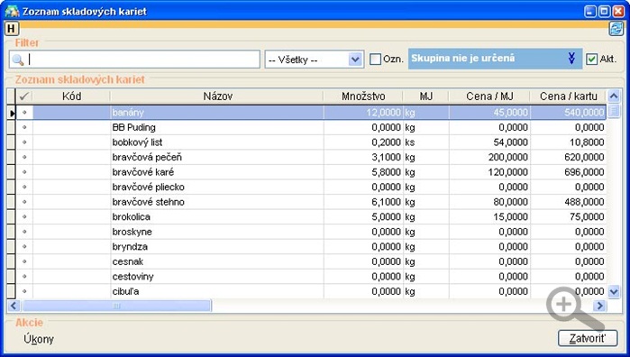Open the Úkony actions menu
This screenshot has height=357, width=630.
click(39, 339)
